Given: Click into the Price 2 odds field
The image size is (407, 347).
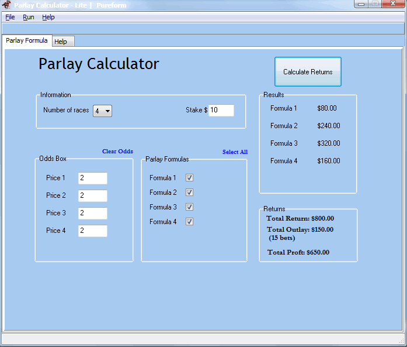Looking at the screenshot, I should (92, 195).
